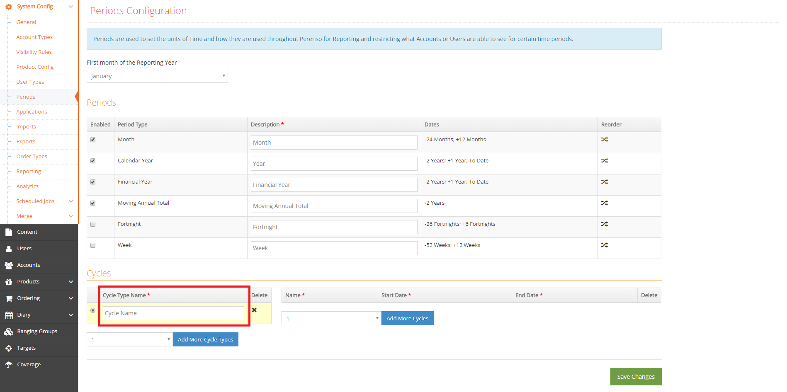Open the cycles count dropdown
This screenshot has height=392, width=787.
pos(331,318)
